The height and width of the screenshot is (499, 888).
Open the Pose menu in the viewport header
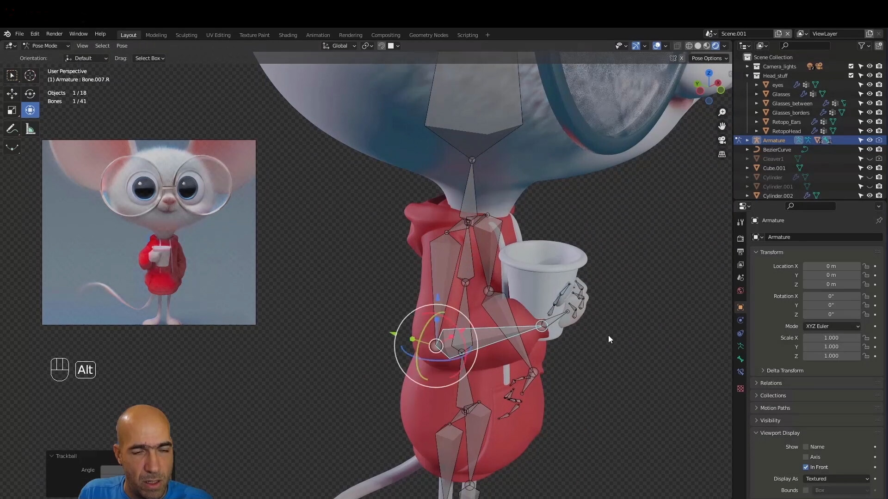pyautogui.click(x=122, y=46)
